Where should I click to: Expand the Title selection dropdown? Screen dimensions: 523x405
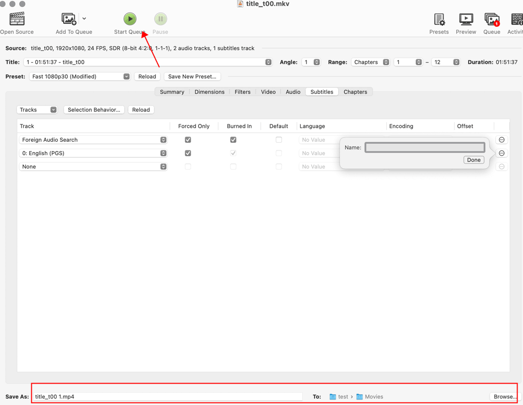(148, 62)
